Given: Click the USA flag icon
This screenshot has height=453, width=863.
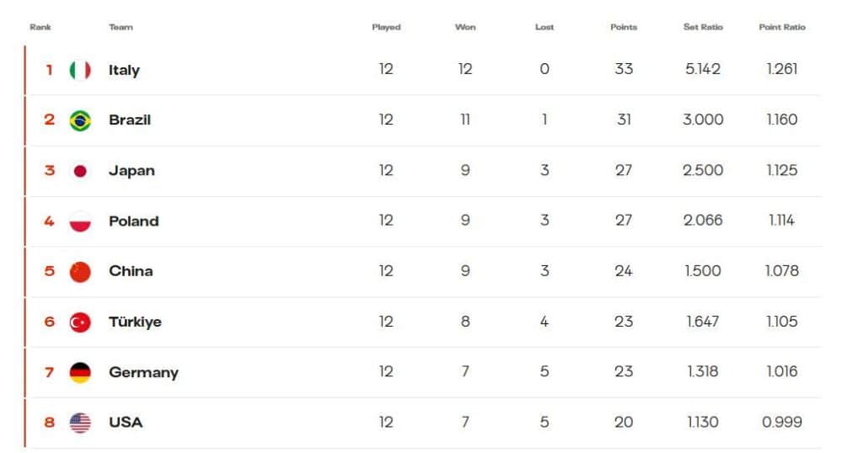Looking at the screenshot, I should point(80,423).
